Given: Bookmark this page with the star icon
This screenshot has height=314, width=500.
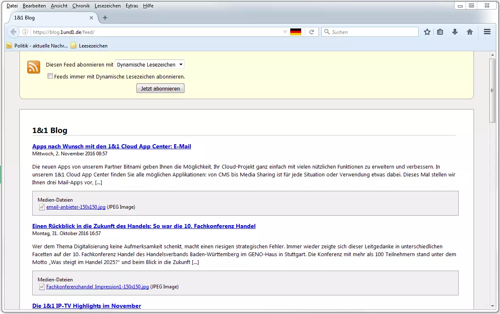Looking at the screenshot, I should (427, 32).
